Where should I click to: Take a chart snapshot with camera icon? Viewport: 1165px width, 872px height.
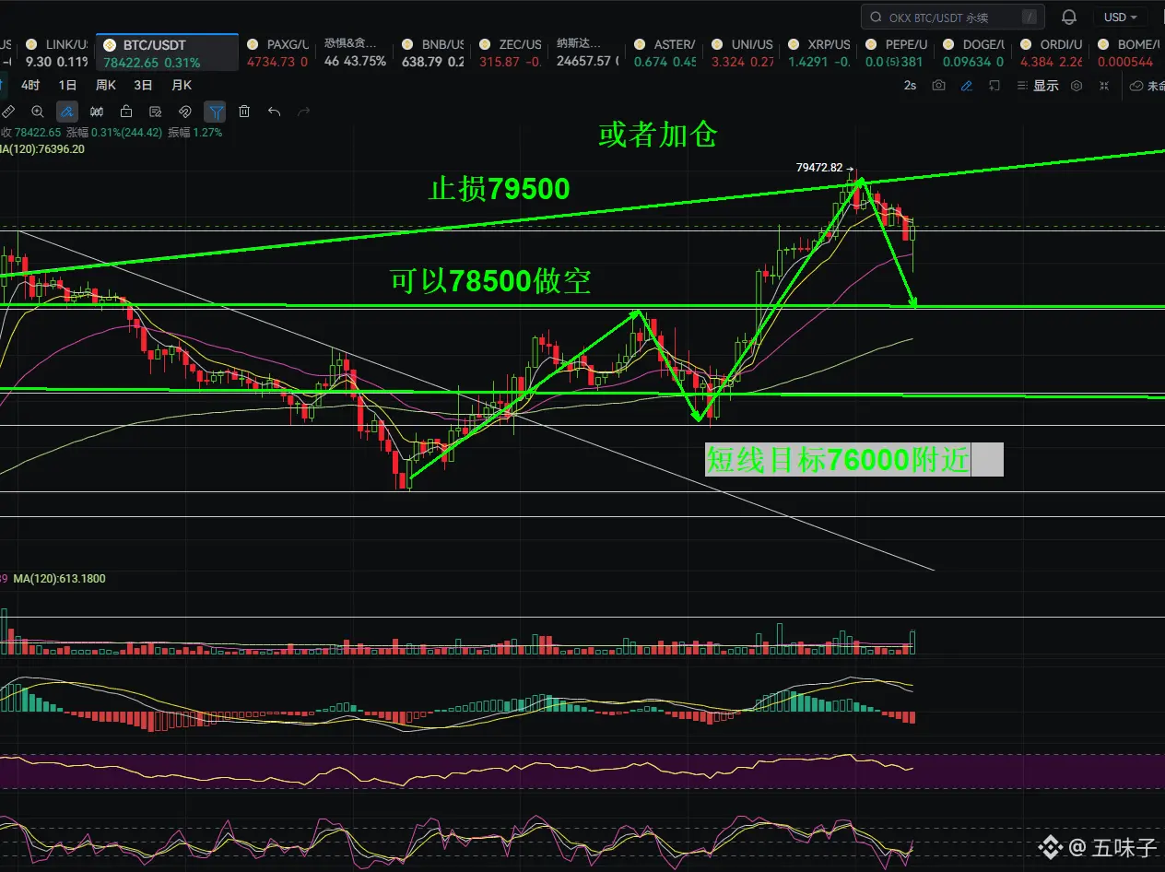938,85
